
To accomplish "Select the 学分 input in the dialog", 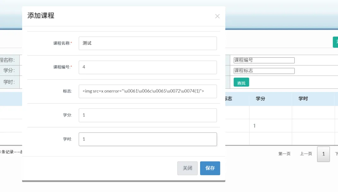I will click(148, 115).
